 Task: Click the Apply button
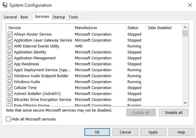pyautogui.click(x=153, y=132)
